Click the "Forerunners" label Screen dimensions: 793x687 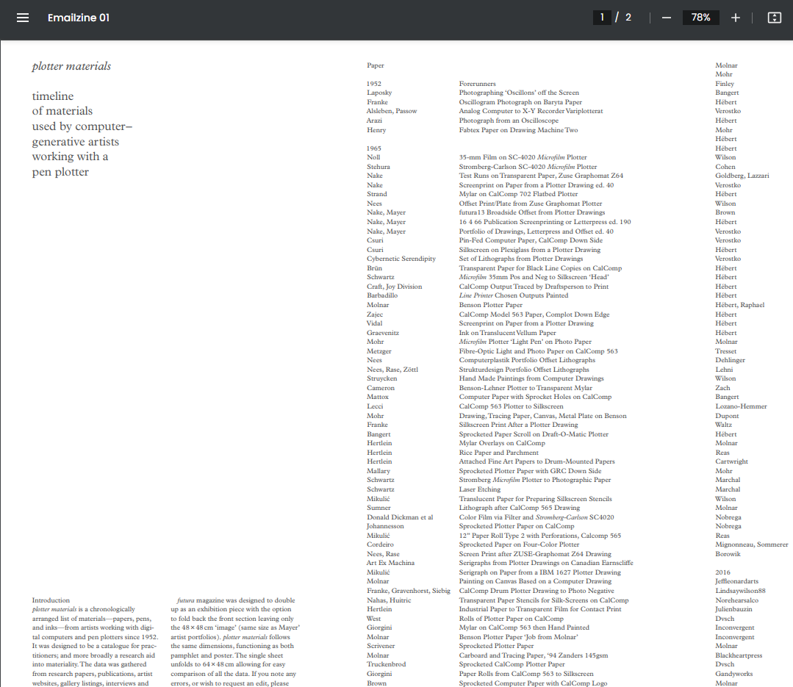click(478, 84)
